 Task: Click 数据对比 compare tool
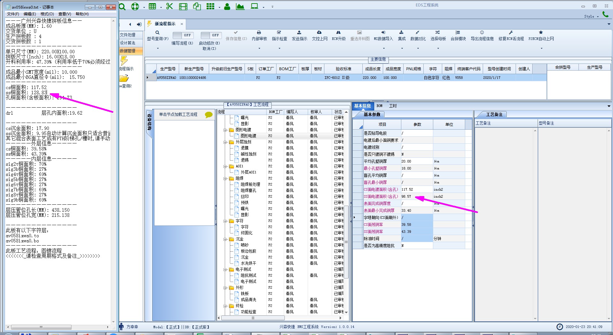pos(418,36)
